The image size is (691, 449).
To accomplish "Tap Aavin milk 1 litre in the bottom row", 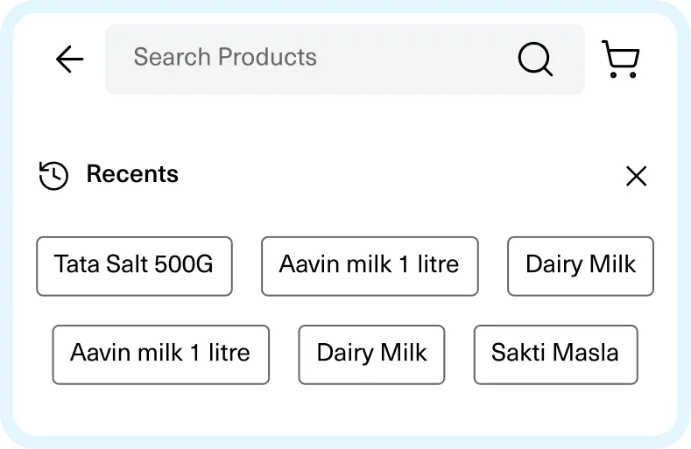I will (x=160, y=354).
